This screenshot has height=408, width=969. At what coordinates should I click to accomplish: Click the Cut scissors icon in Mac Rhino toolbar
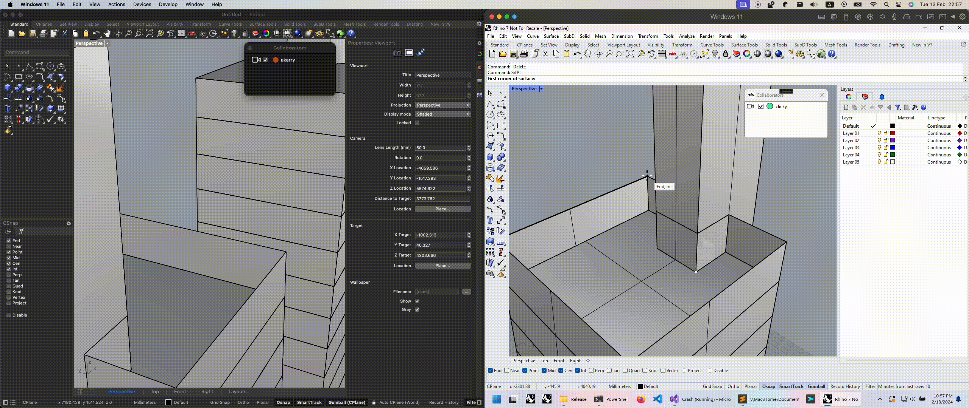(x=64, y=34)
